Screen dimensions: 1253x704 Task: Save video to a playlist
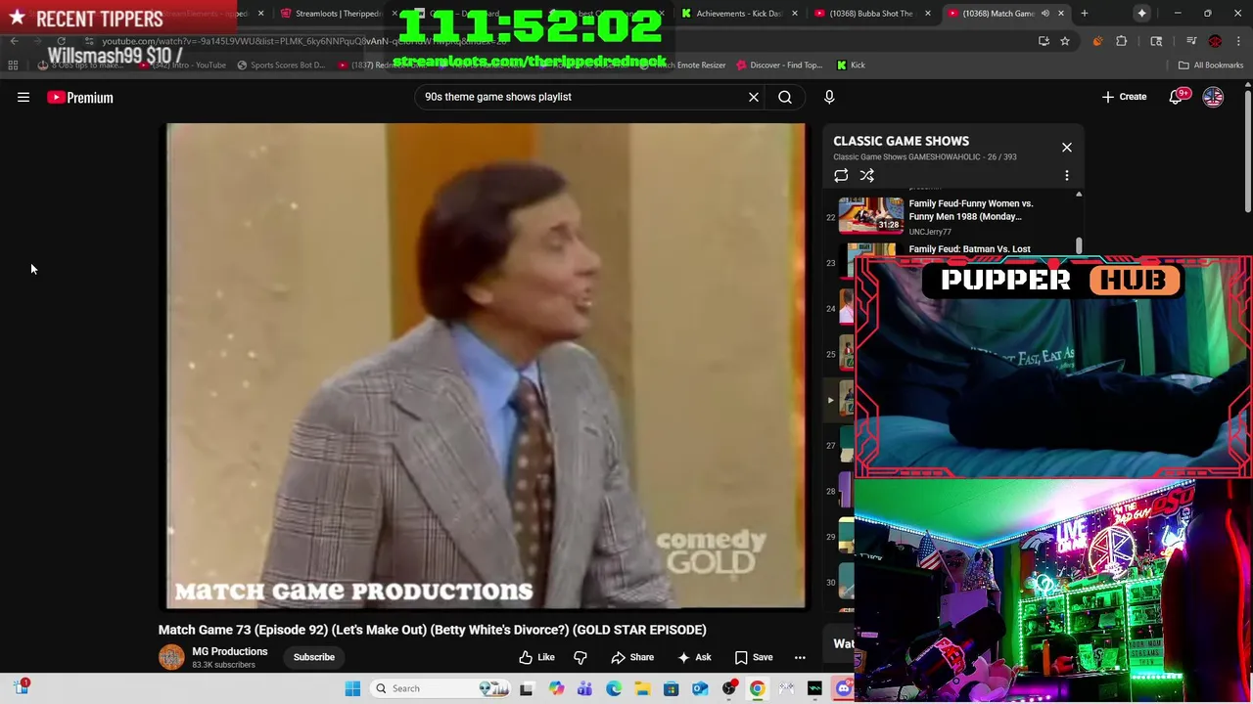754,657
